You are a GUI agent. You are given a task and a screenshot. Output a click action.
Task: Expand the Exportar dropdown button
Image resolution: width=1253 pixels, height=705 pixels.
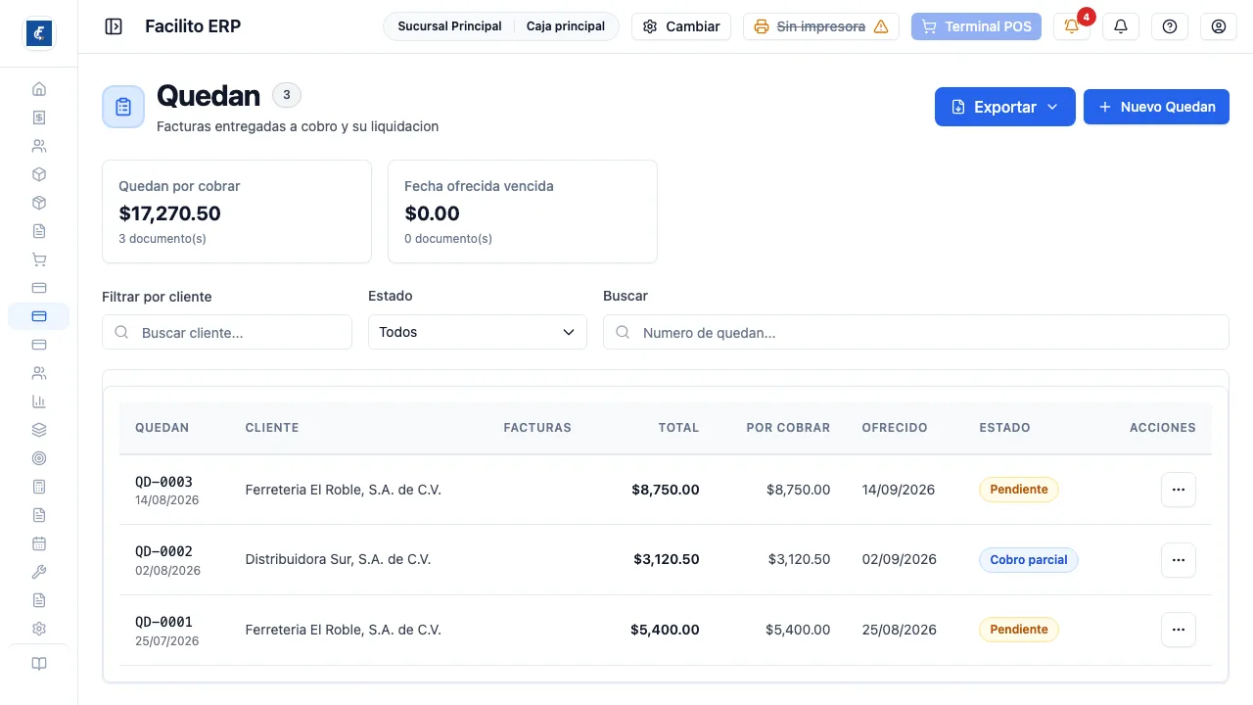coord(1005,107)
